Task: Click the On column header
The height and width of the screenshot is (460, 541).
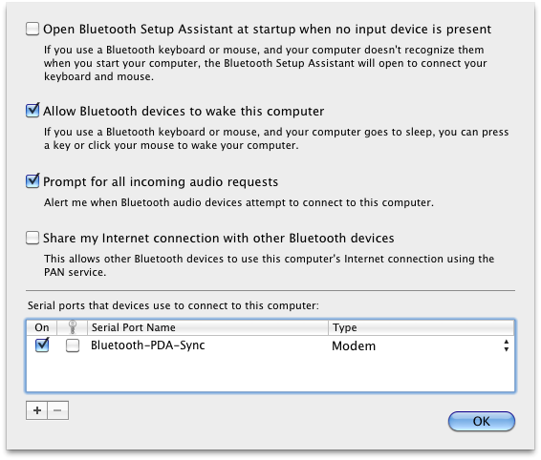Action: click(42, 327)
